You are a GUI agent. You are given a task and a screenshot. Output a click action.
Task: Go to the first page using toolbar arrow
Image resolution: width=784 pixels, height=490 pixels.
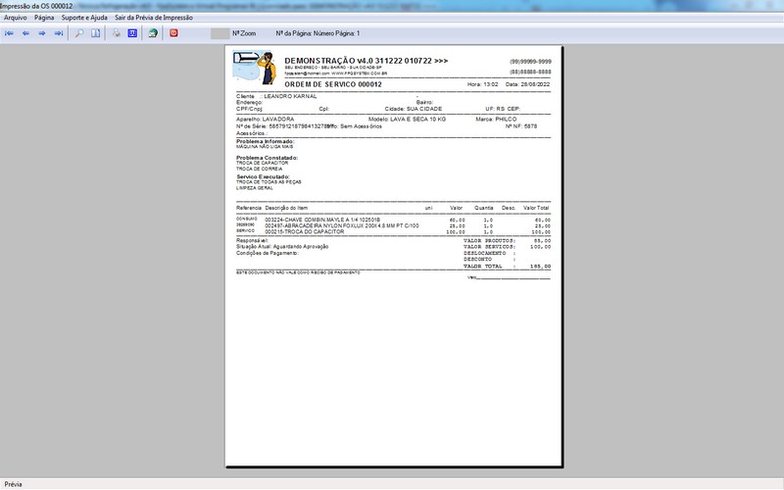click(x=9, y=33)
